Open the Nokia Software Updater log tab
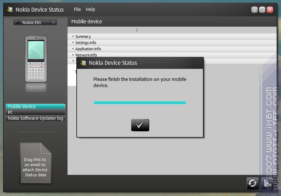The width and height of the screenshot is (281, 196). tap(35, 118)
